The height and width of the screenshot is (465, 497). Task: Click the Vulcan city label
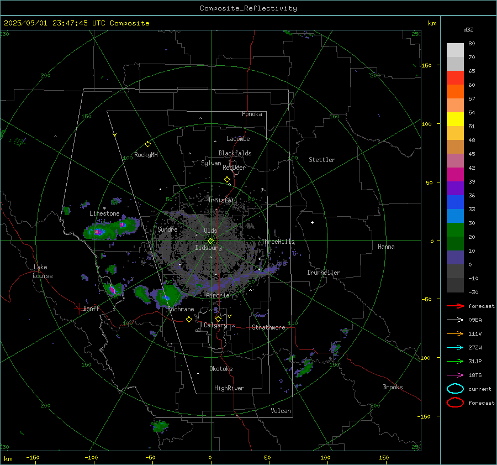click(281, 411)
